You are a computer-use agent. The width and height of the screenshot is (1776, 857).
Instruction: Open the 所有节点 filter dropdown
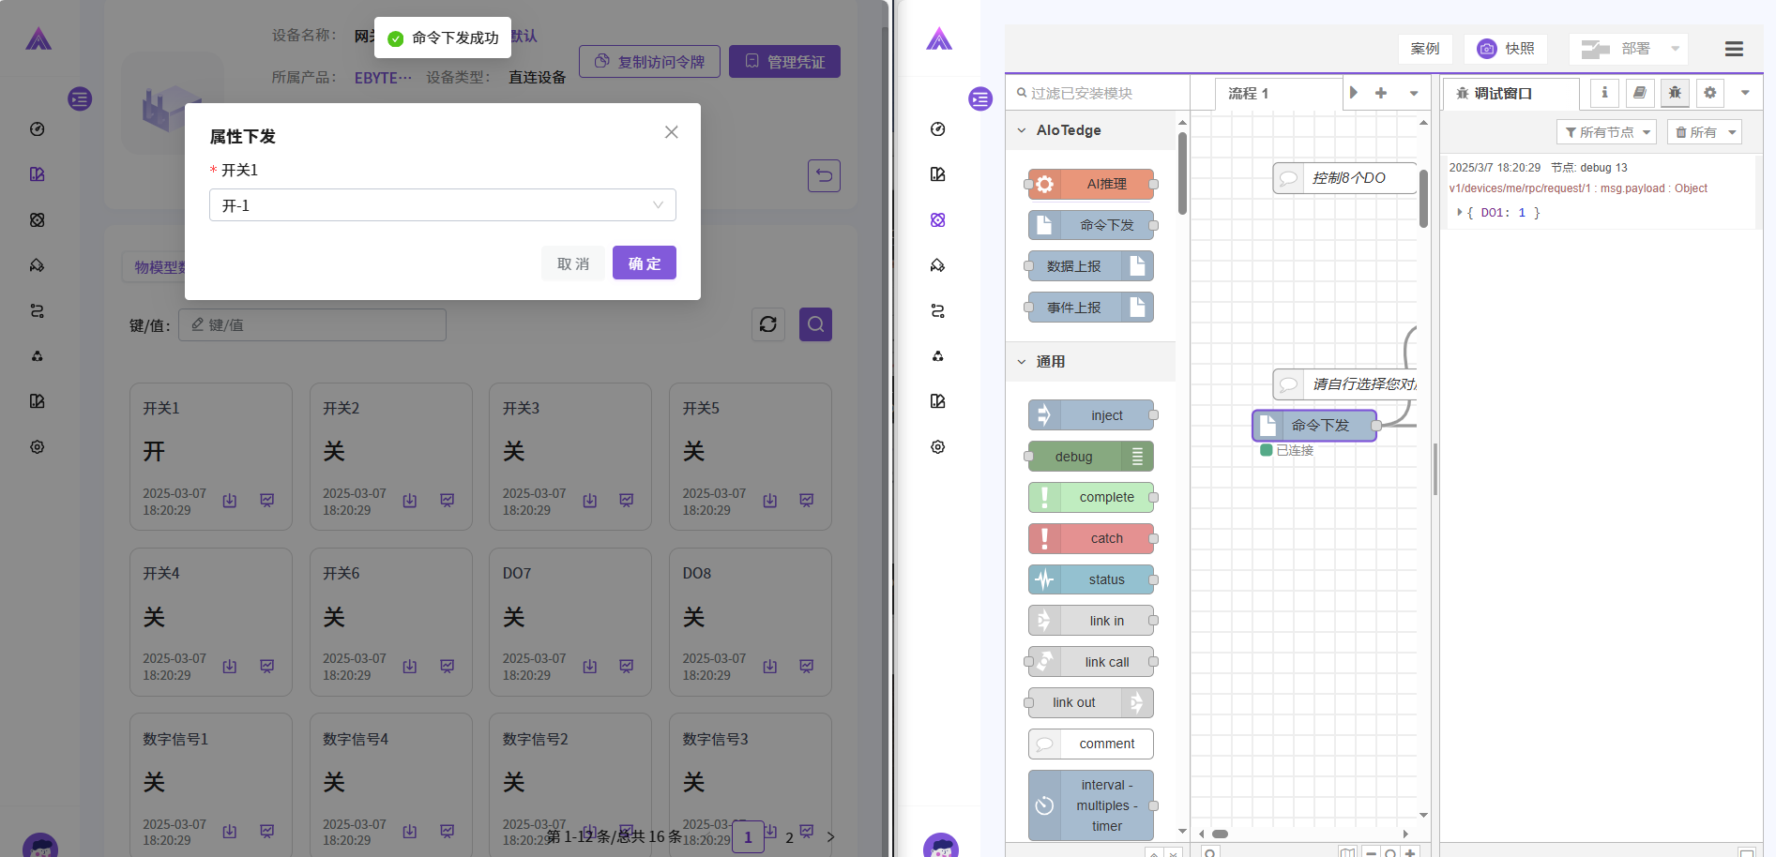pos(1606,132)
